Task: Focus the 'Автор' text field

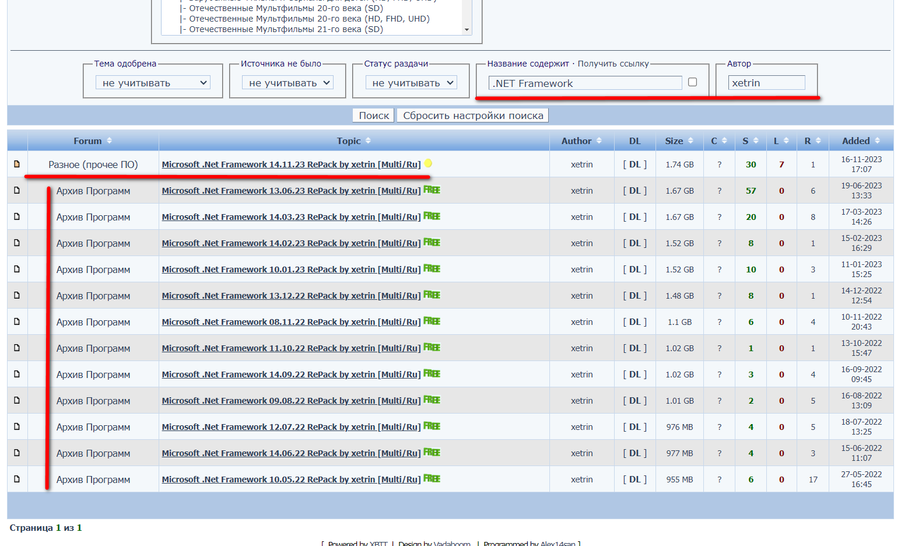Action: (x=766, y=83)
